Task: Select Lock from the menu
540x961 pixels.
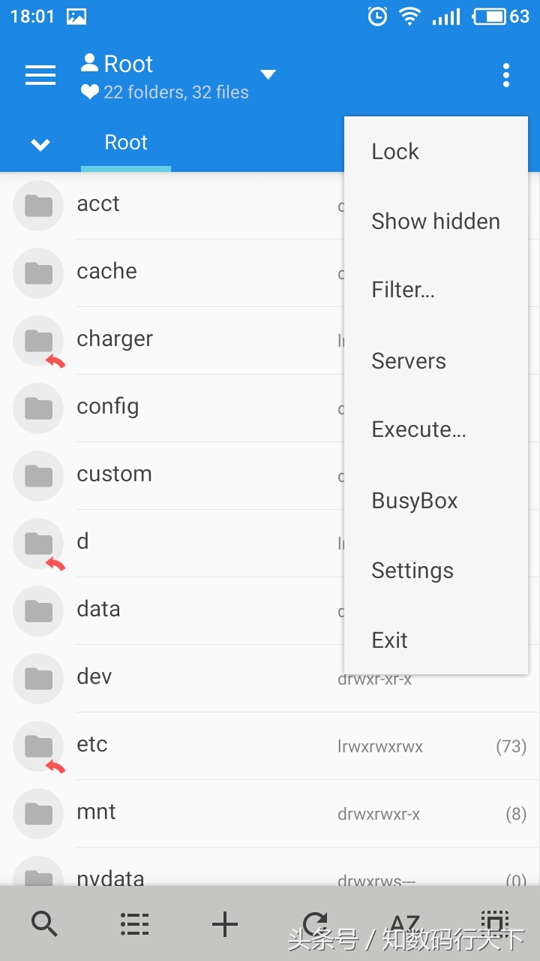Action: click(395, 152)
